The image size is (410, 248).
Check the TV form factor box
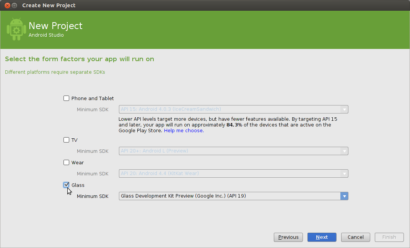click(67, 140)
